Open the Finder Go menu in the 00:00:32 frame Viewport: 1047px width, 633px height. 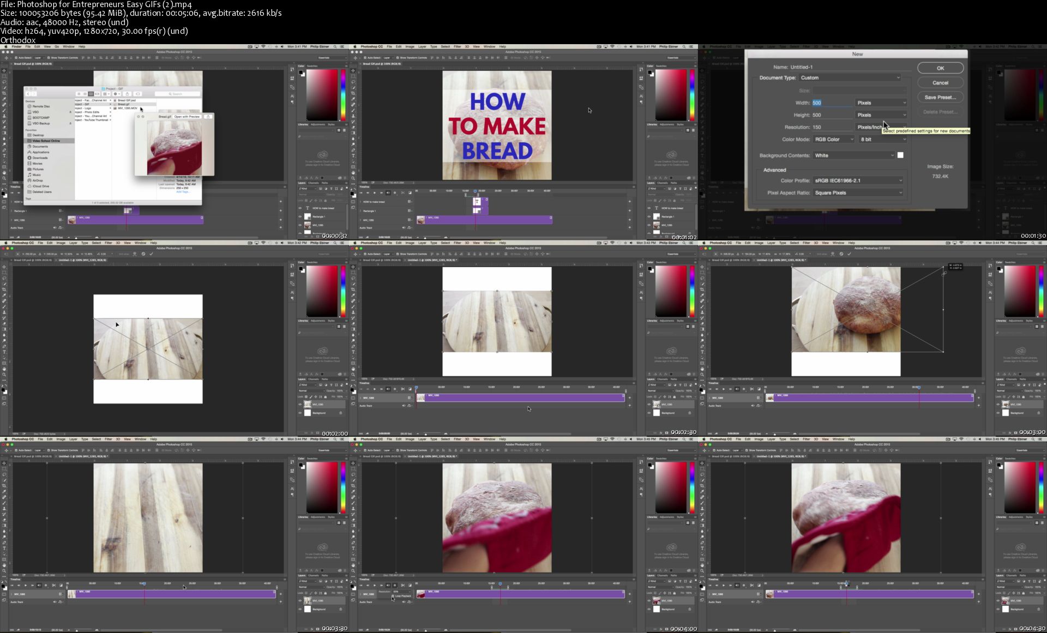(57, 46)
